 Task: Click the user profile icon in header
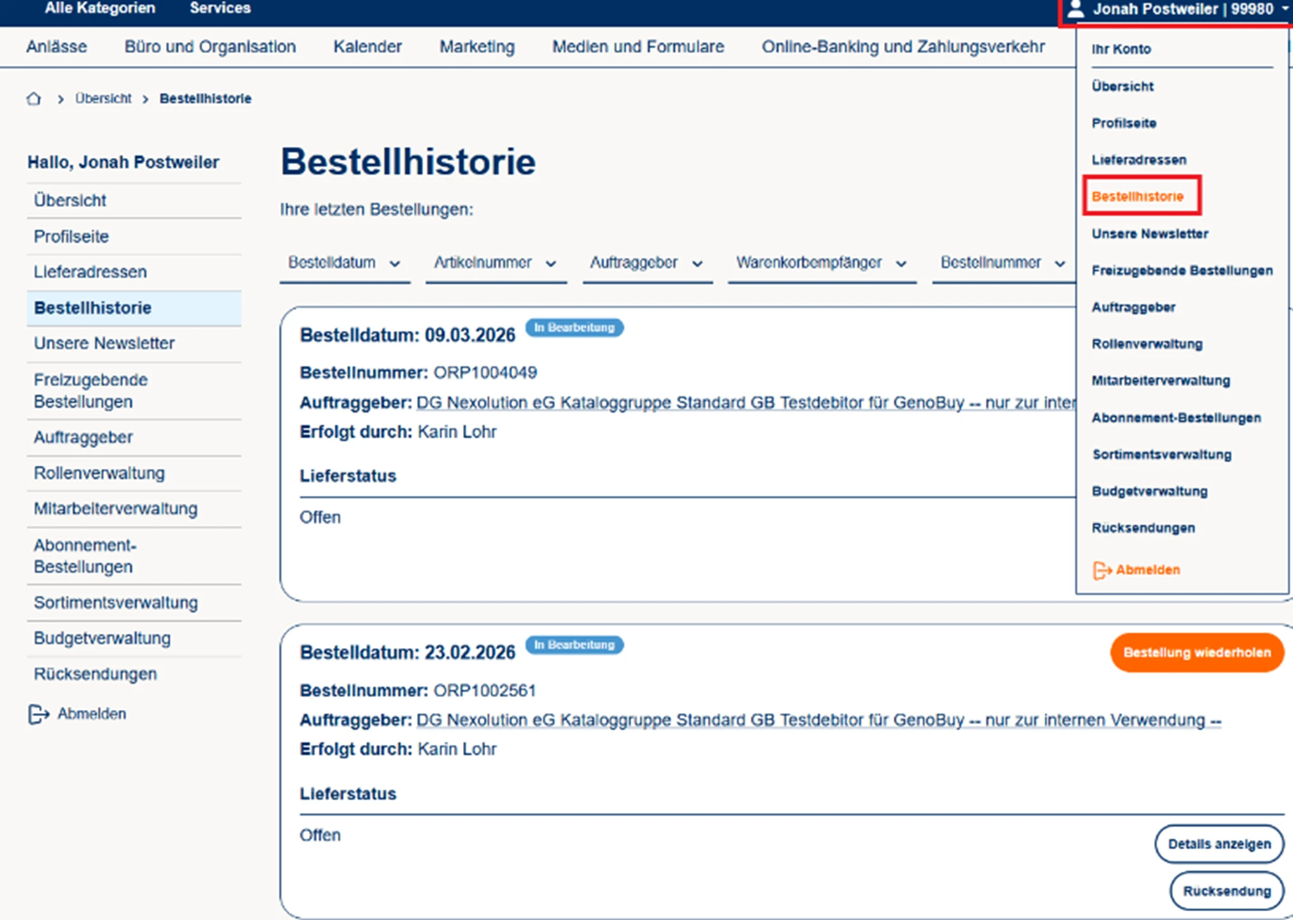click(1076, 9)
